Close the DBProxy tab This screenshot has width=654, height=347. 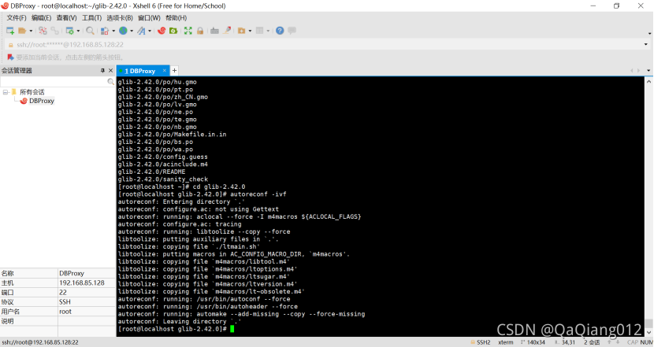[x=165, y=70]
